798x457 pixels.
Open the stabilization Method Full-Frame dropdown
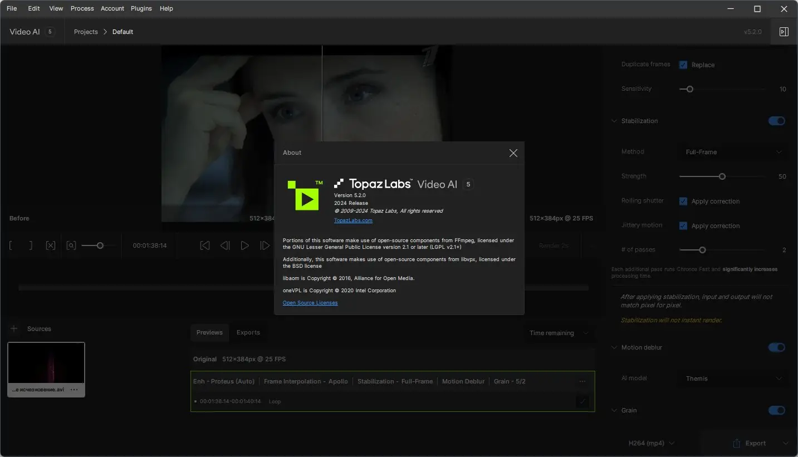733,152
